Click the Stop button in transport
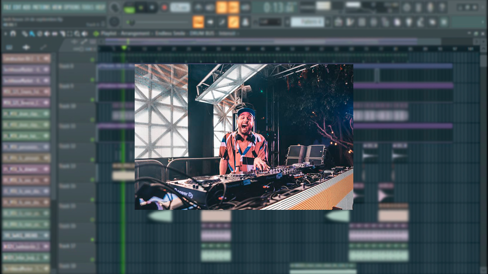Image resolution: width=488 pixels, height=274 pixels. pyautogui.click(x=152, y=7)
